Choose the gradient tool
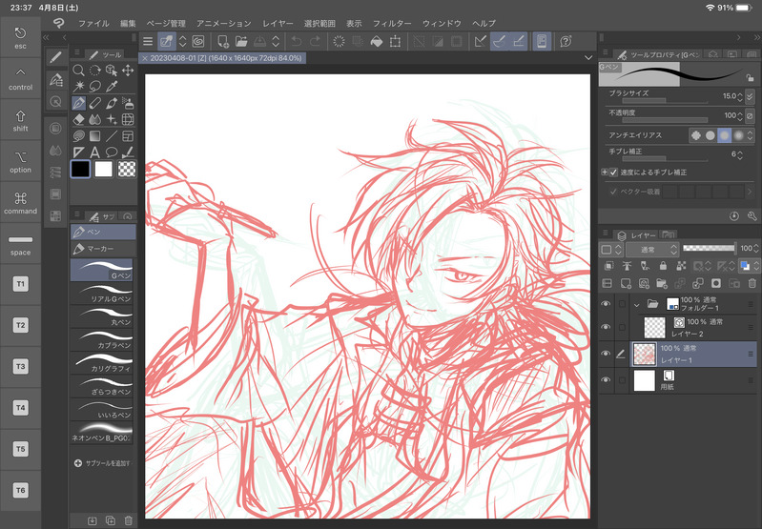The image size is (762, 529). 94,136
